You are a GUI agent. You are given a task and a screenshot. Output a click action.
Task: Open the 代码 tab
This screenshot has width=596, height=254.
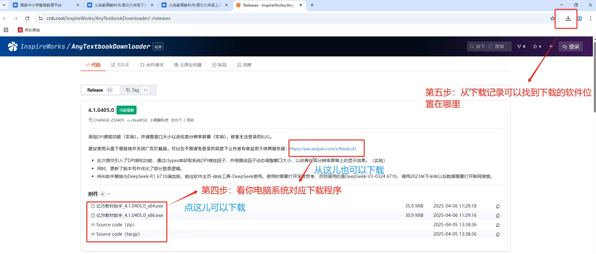click(x=93, y=65)
